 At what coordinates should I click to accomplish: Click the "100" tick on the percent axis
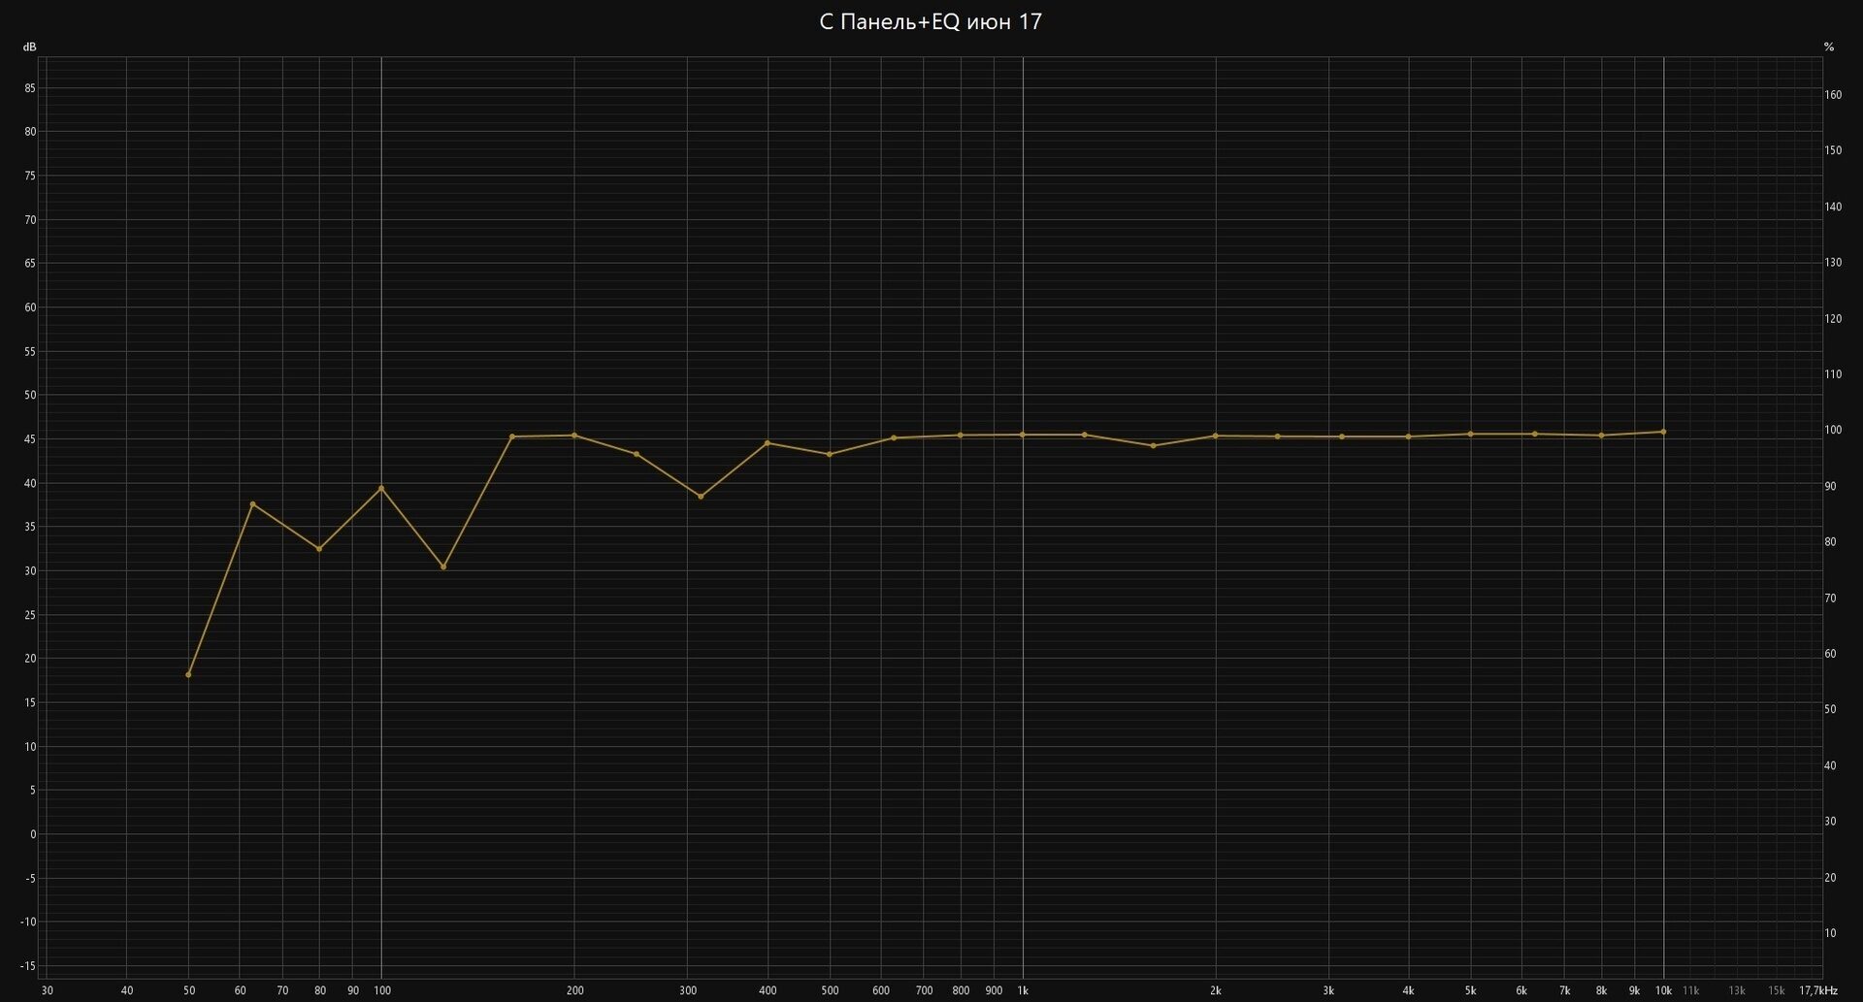[1832, 431]
